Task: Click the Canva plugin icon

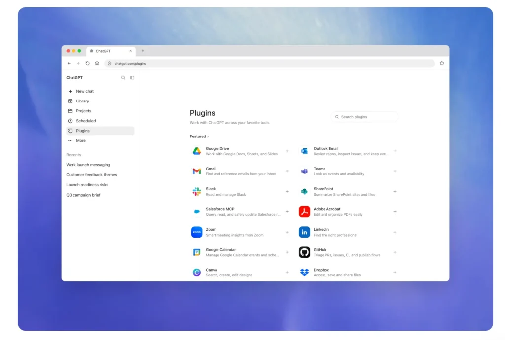Action: 197,272
